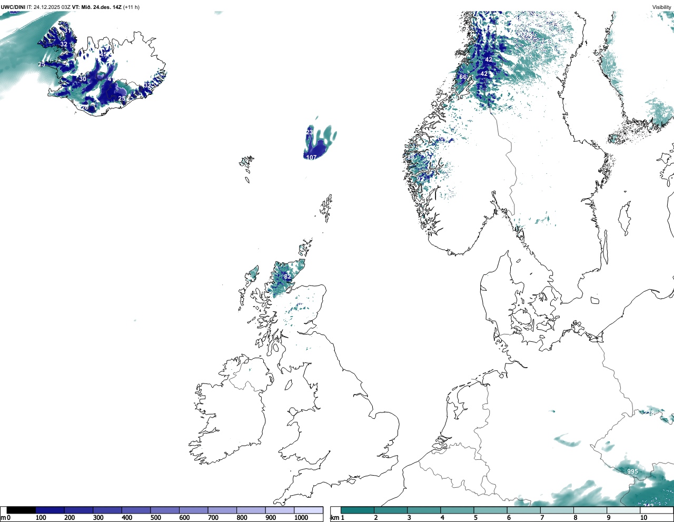The width and height of the screenshot is (674, 522).
Task: Click the 200–300 m legend swatch
Action: click(x=78, y=510)
